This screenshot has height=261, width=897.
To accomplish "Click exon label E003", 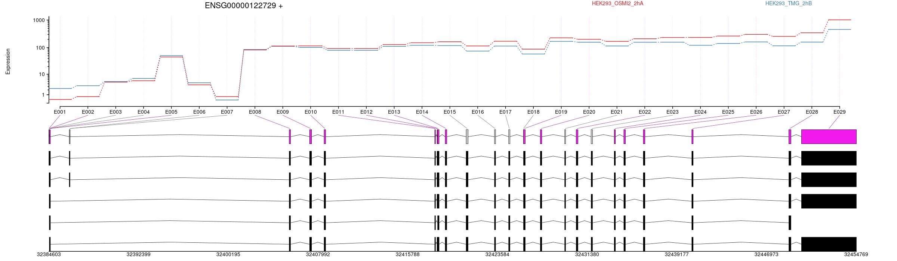I will (x=115, y=112).
